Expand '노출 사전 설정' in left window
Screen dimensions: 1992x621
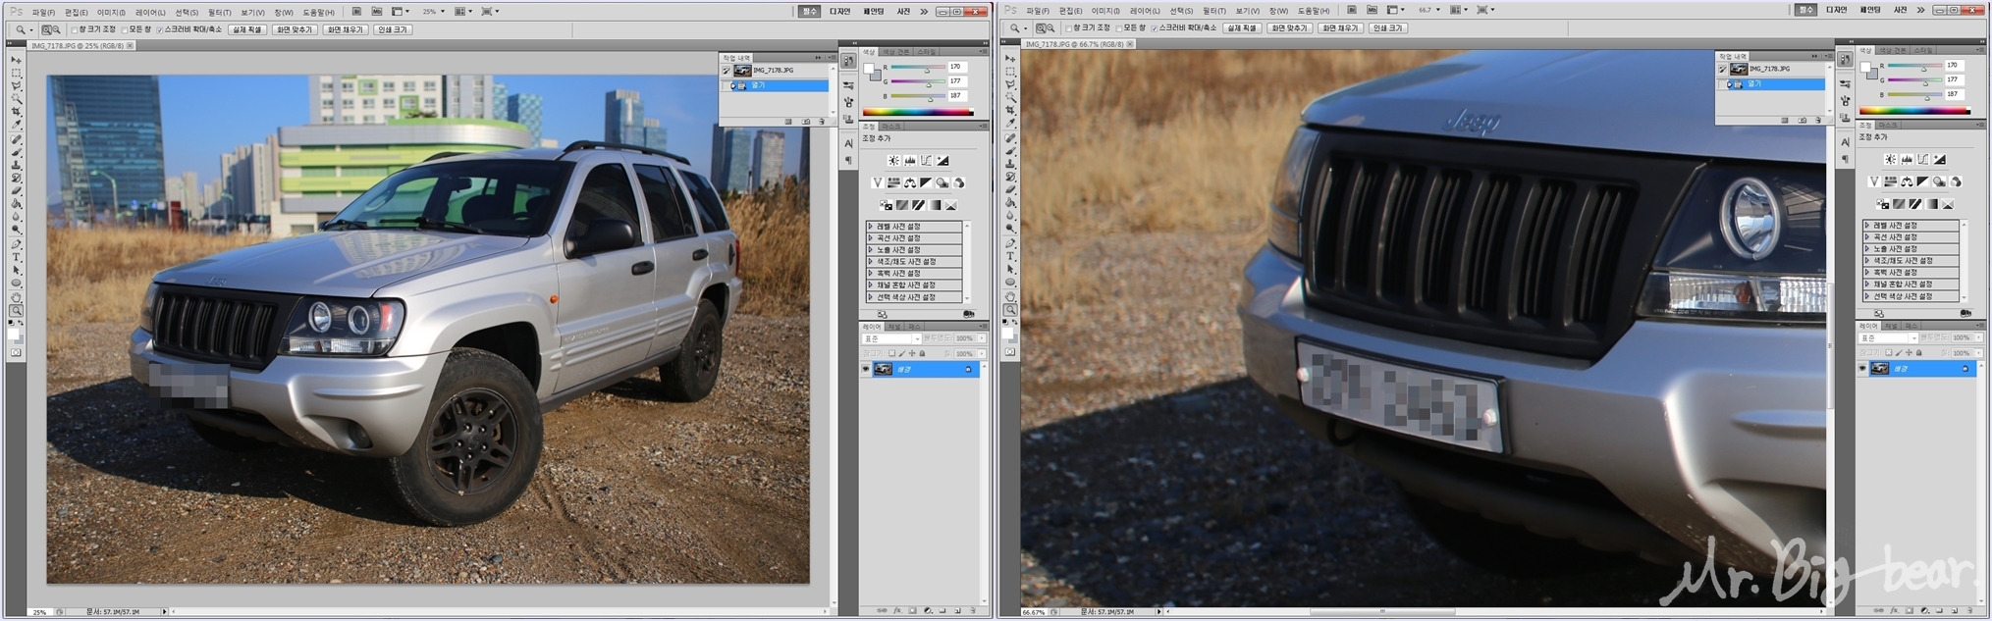[x=870, y=250]
